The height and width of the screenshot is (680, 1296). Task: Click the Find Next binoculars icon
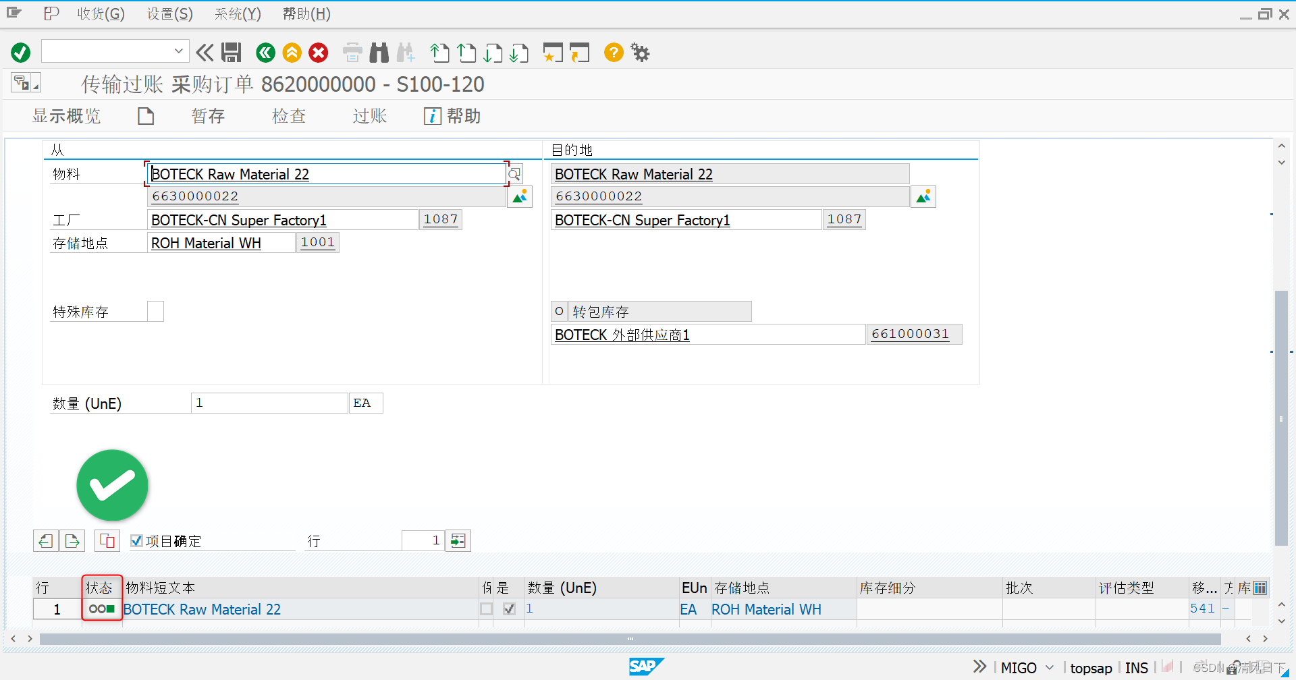click(x=406, y=53)
